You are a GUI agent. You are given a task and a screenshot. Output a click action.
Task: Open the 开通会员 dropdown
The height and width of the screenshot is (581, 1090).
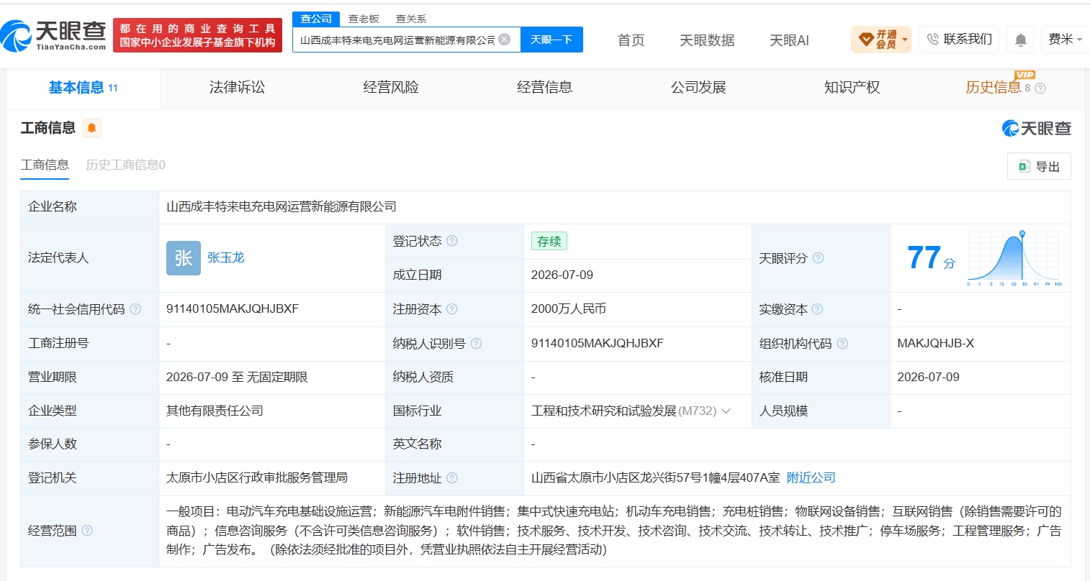880,40
